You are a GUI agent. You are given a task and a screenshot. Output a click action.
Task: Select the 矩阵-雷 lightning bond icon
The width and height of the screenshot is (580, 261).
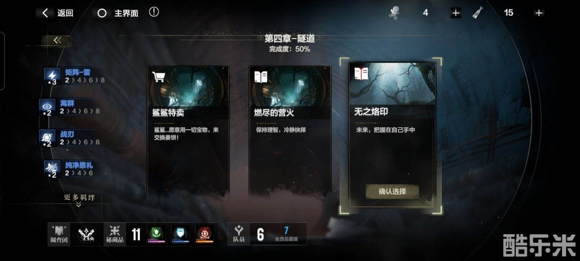point(52,76)
